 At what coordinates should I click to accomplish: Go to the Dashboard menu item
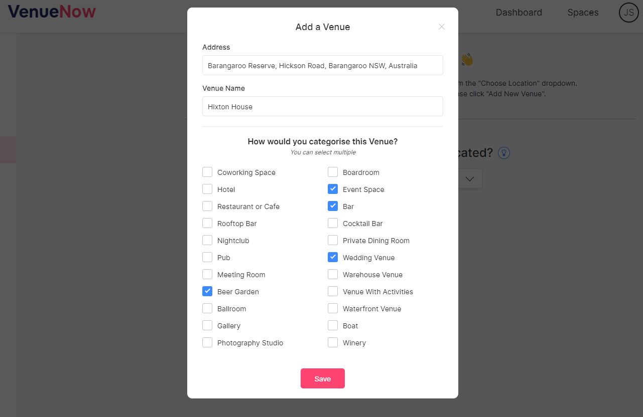pyautogui.click(x=519, y=13)
